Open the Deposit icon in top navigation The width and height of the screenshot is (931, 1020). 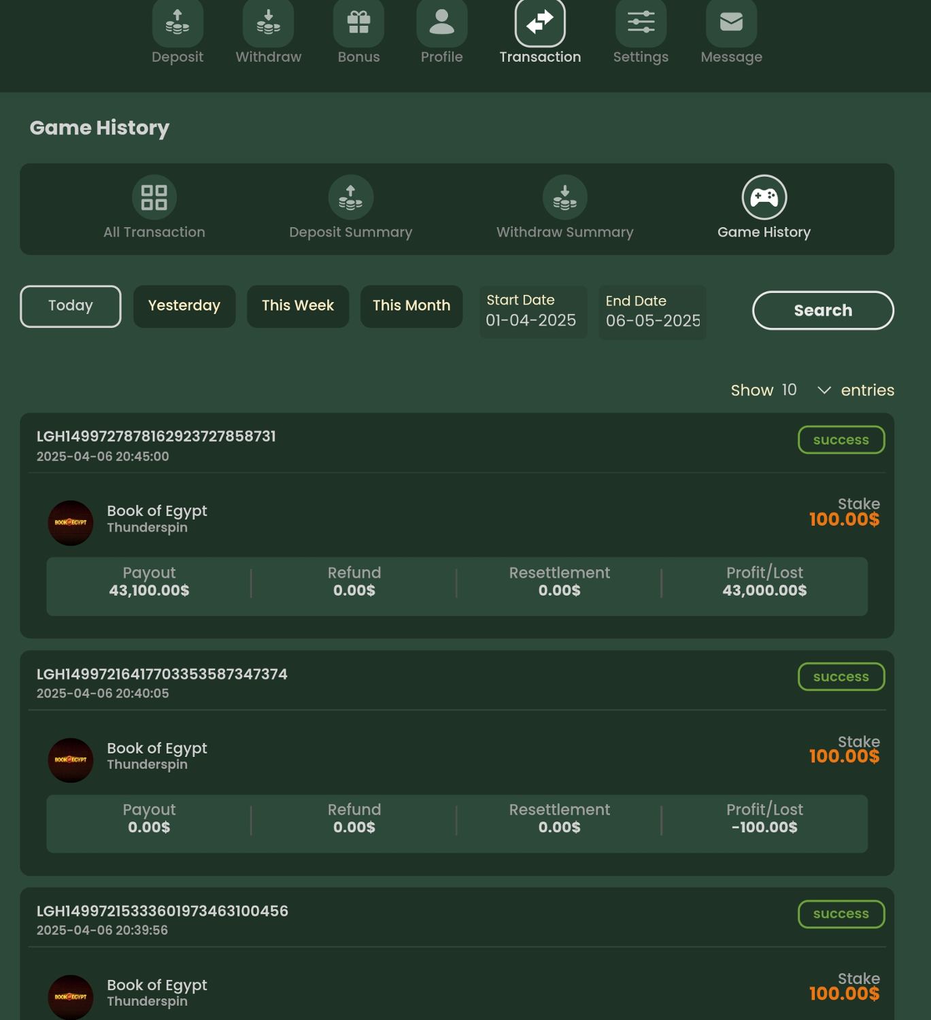click(177, 23)
